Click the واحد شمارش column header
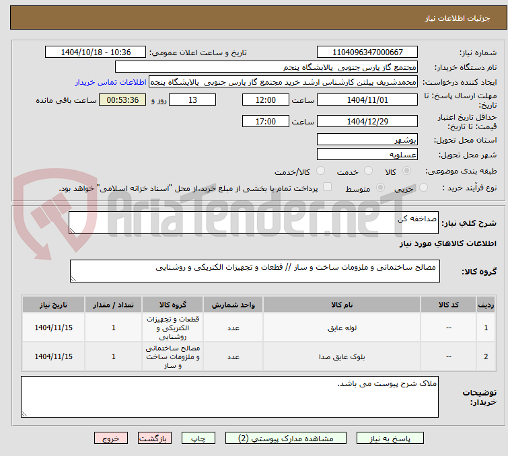 (x=233, y=305)
